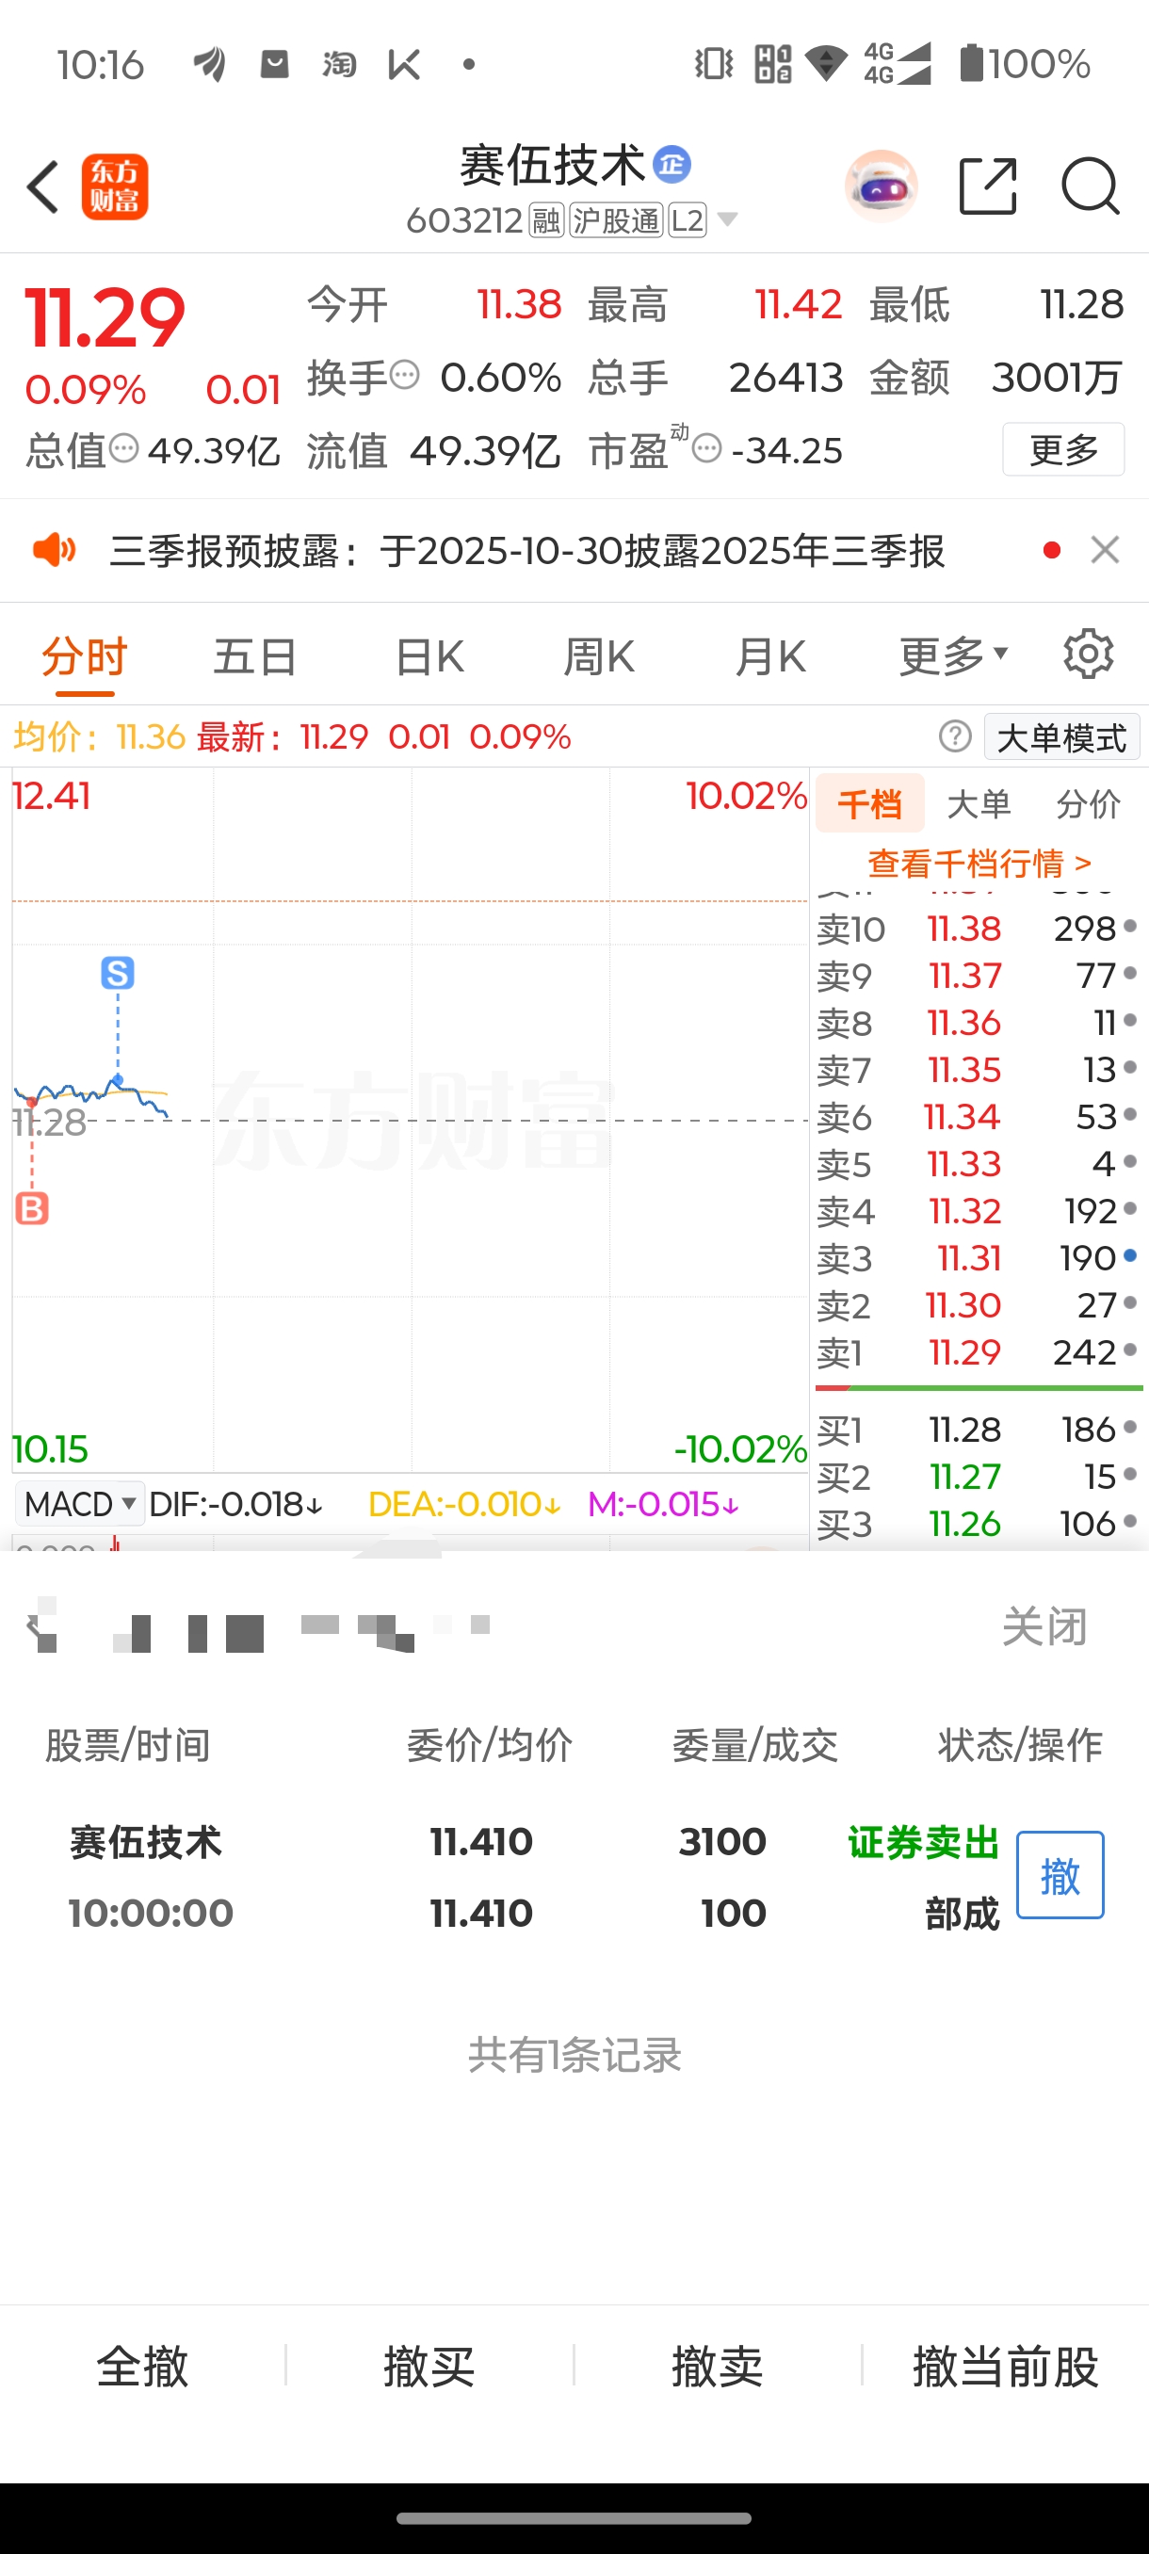Open the 东方财富 logo home icon

[115, 186]
